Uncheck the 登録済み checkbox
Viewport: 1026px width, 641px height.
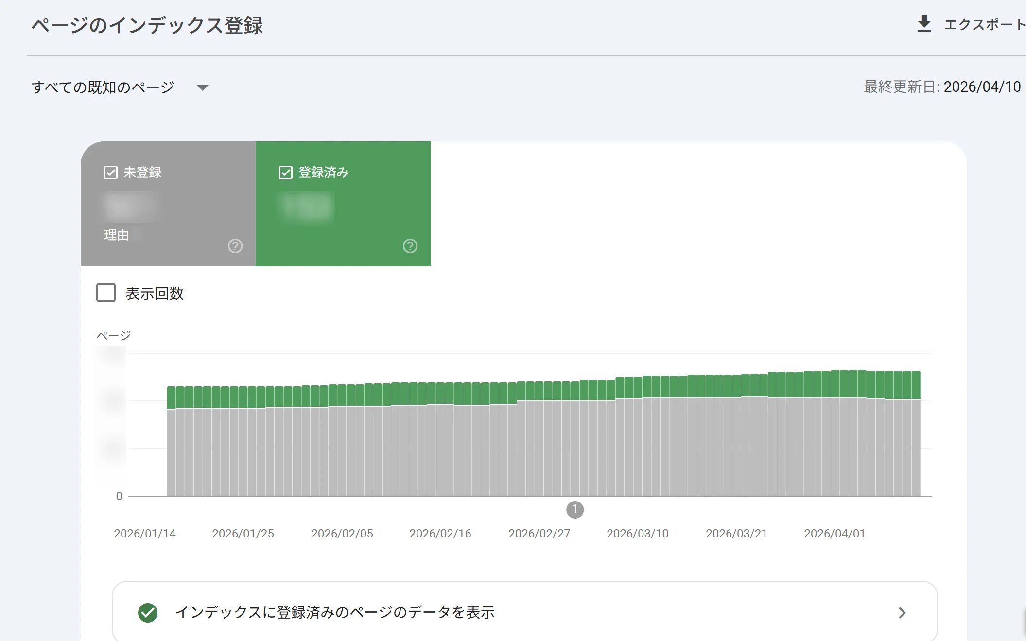[x=286, y=172]
